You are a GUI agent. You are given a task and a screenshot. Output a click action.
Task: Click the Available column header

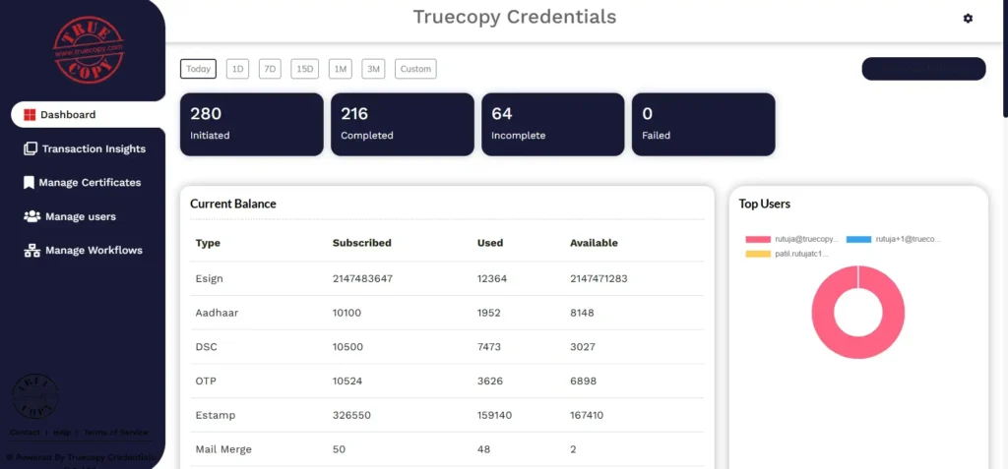594,243
